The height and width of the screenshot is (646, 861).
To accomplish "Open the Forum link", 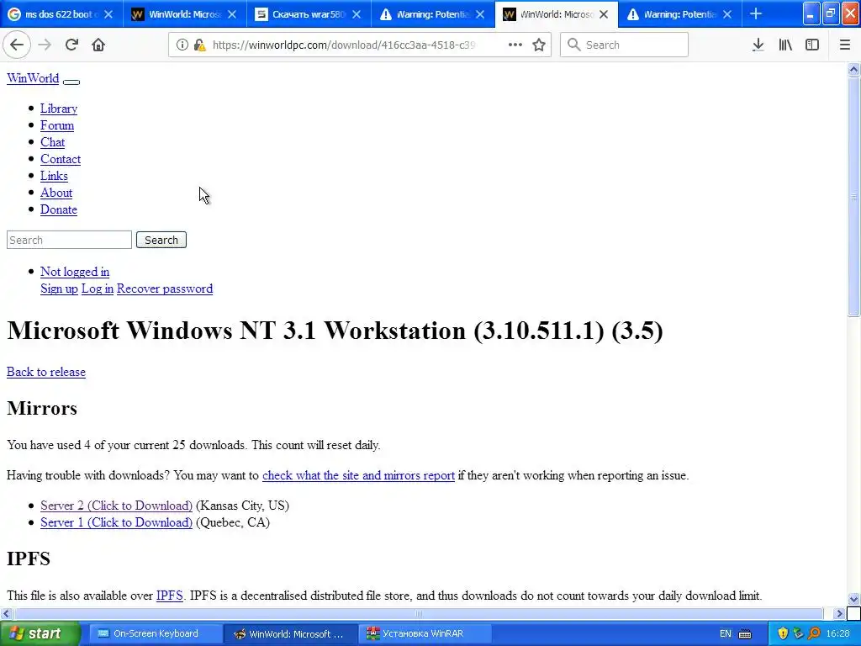I will (x=57, y=125).
